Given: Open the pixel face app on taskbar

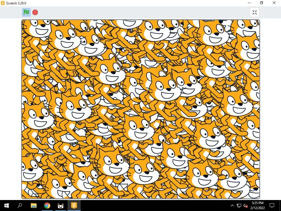Looking at the screenshot, I should coord(61,206).
